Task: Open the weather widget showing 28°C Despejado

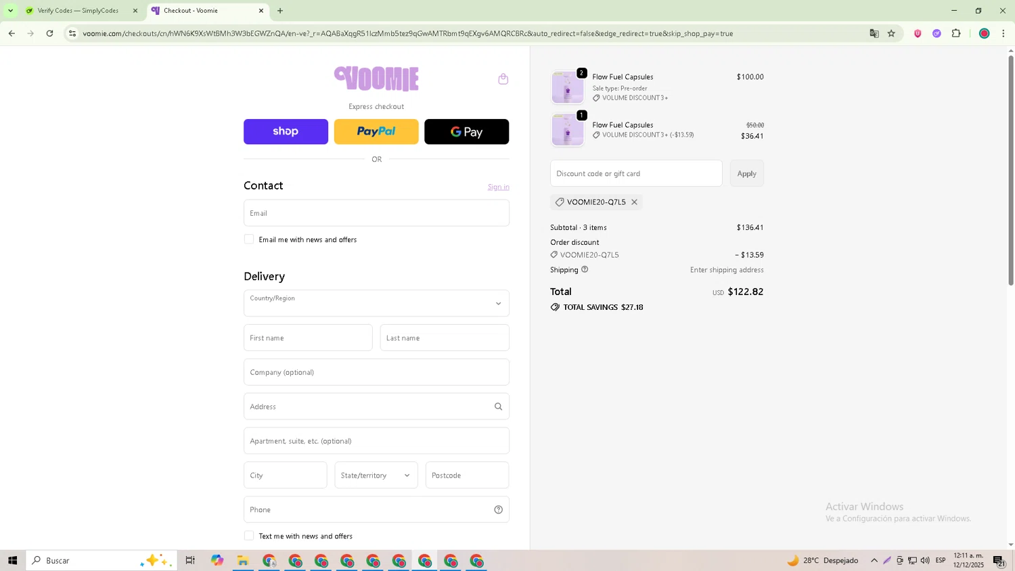Action: click(x=823, y=560)
